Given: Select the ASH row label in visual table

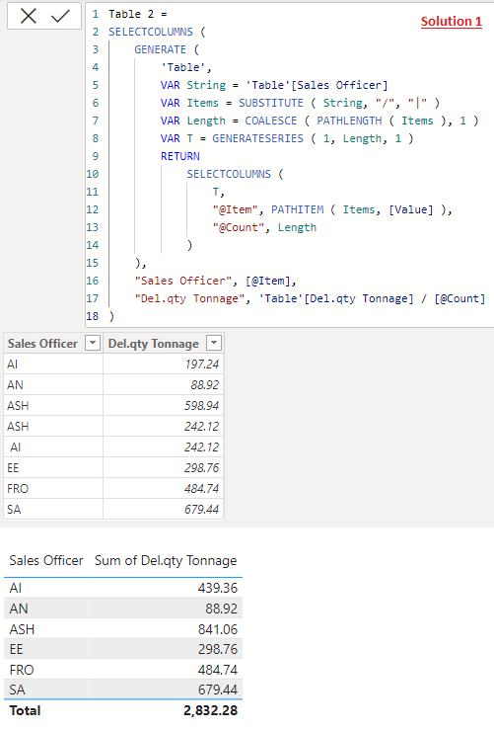Looking at the screenshot, I should tap(22, 629).
